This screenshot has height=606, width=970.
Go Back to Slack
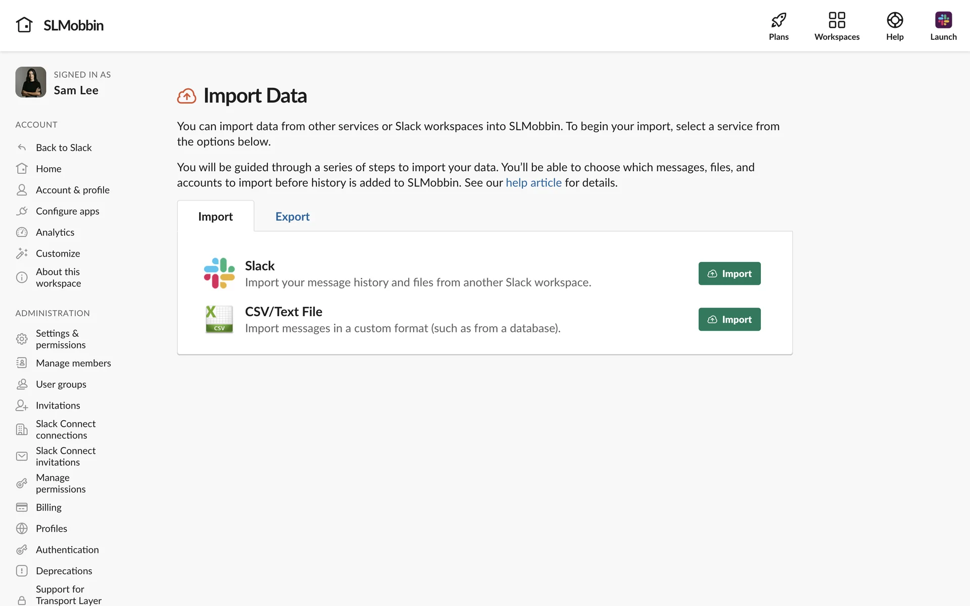(64, 147)
